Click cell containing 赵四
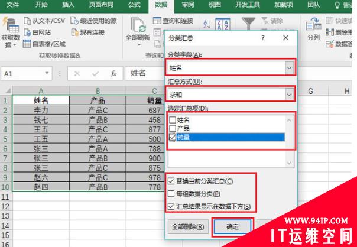This screenshot has height=247, width=357. 41,187
